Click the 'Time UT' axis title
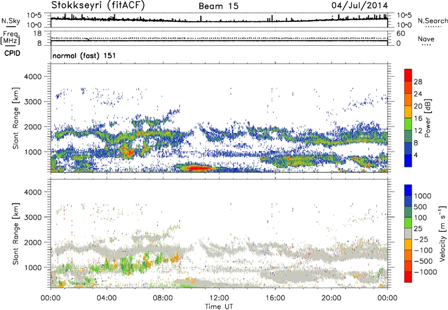The width and height of the screenshot is (448, 310). pyautogui.click(x=219, y=307)
